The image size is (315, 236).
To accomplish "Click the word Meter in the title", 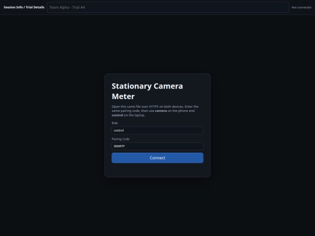I will click(x=123, y=97).
